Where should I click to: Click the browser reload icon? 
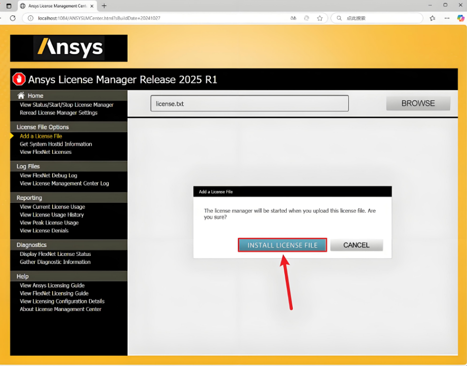click(13, 18)
